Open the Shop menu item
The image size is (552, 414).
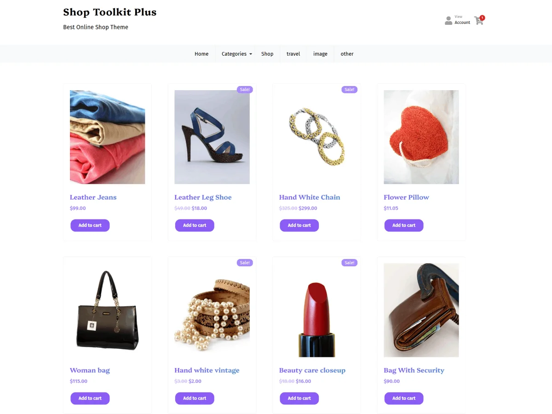pos(267,54)
